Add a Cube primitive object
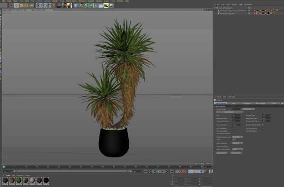Screen dimensions: 284x187 [76, 5]
